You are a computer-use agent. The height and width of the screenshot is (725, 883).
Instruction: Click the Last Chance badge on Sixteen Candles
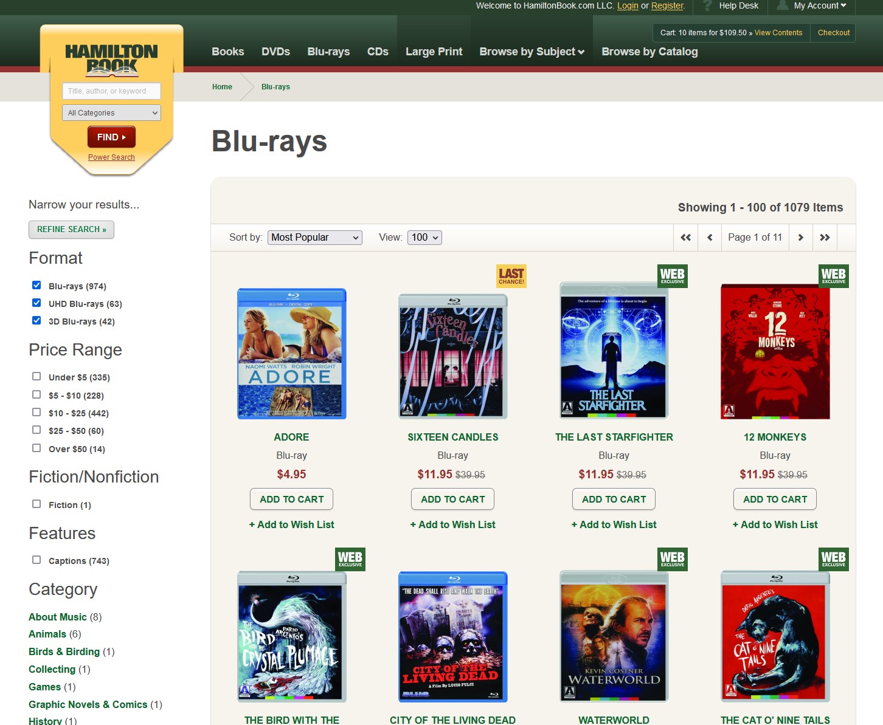click(511, 276)
